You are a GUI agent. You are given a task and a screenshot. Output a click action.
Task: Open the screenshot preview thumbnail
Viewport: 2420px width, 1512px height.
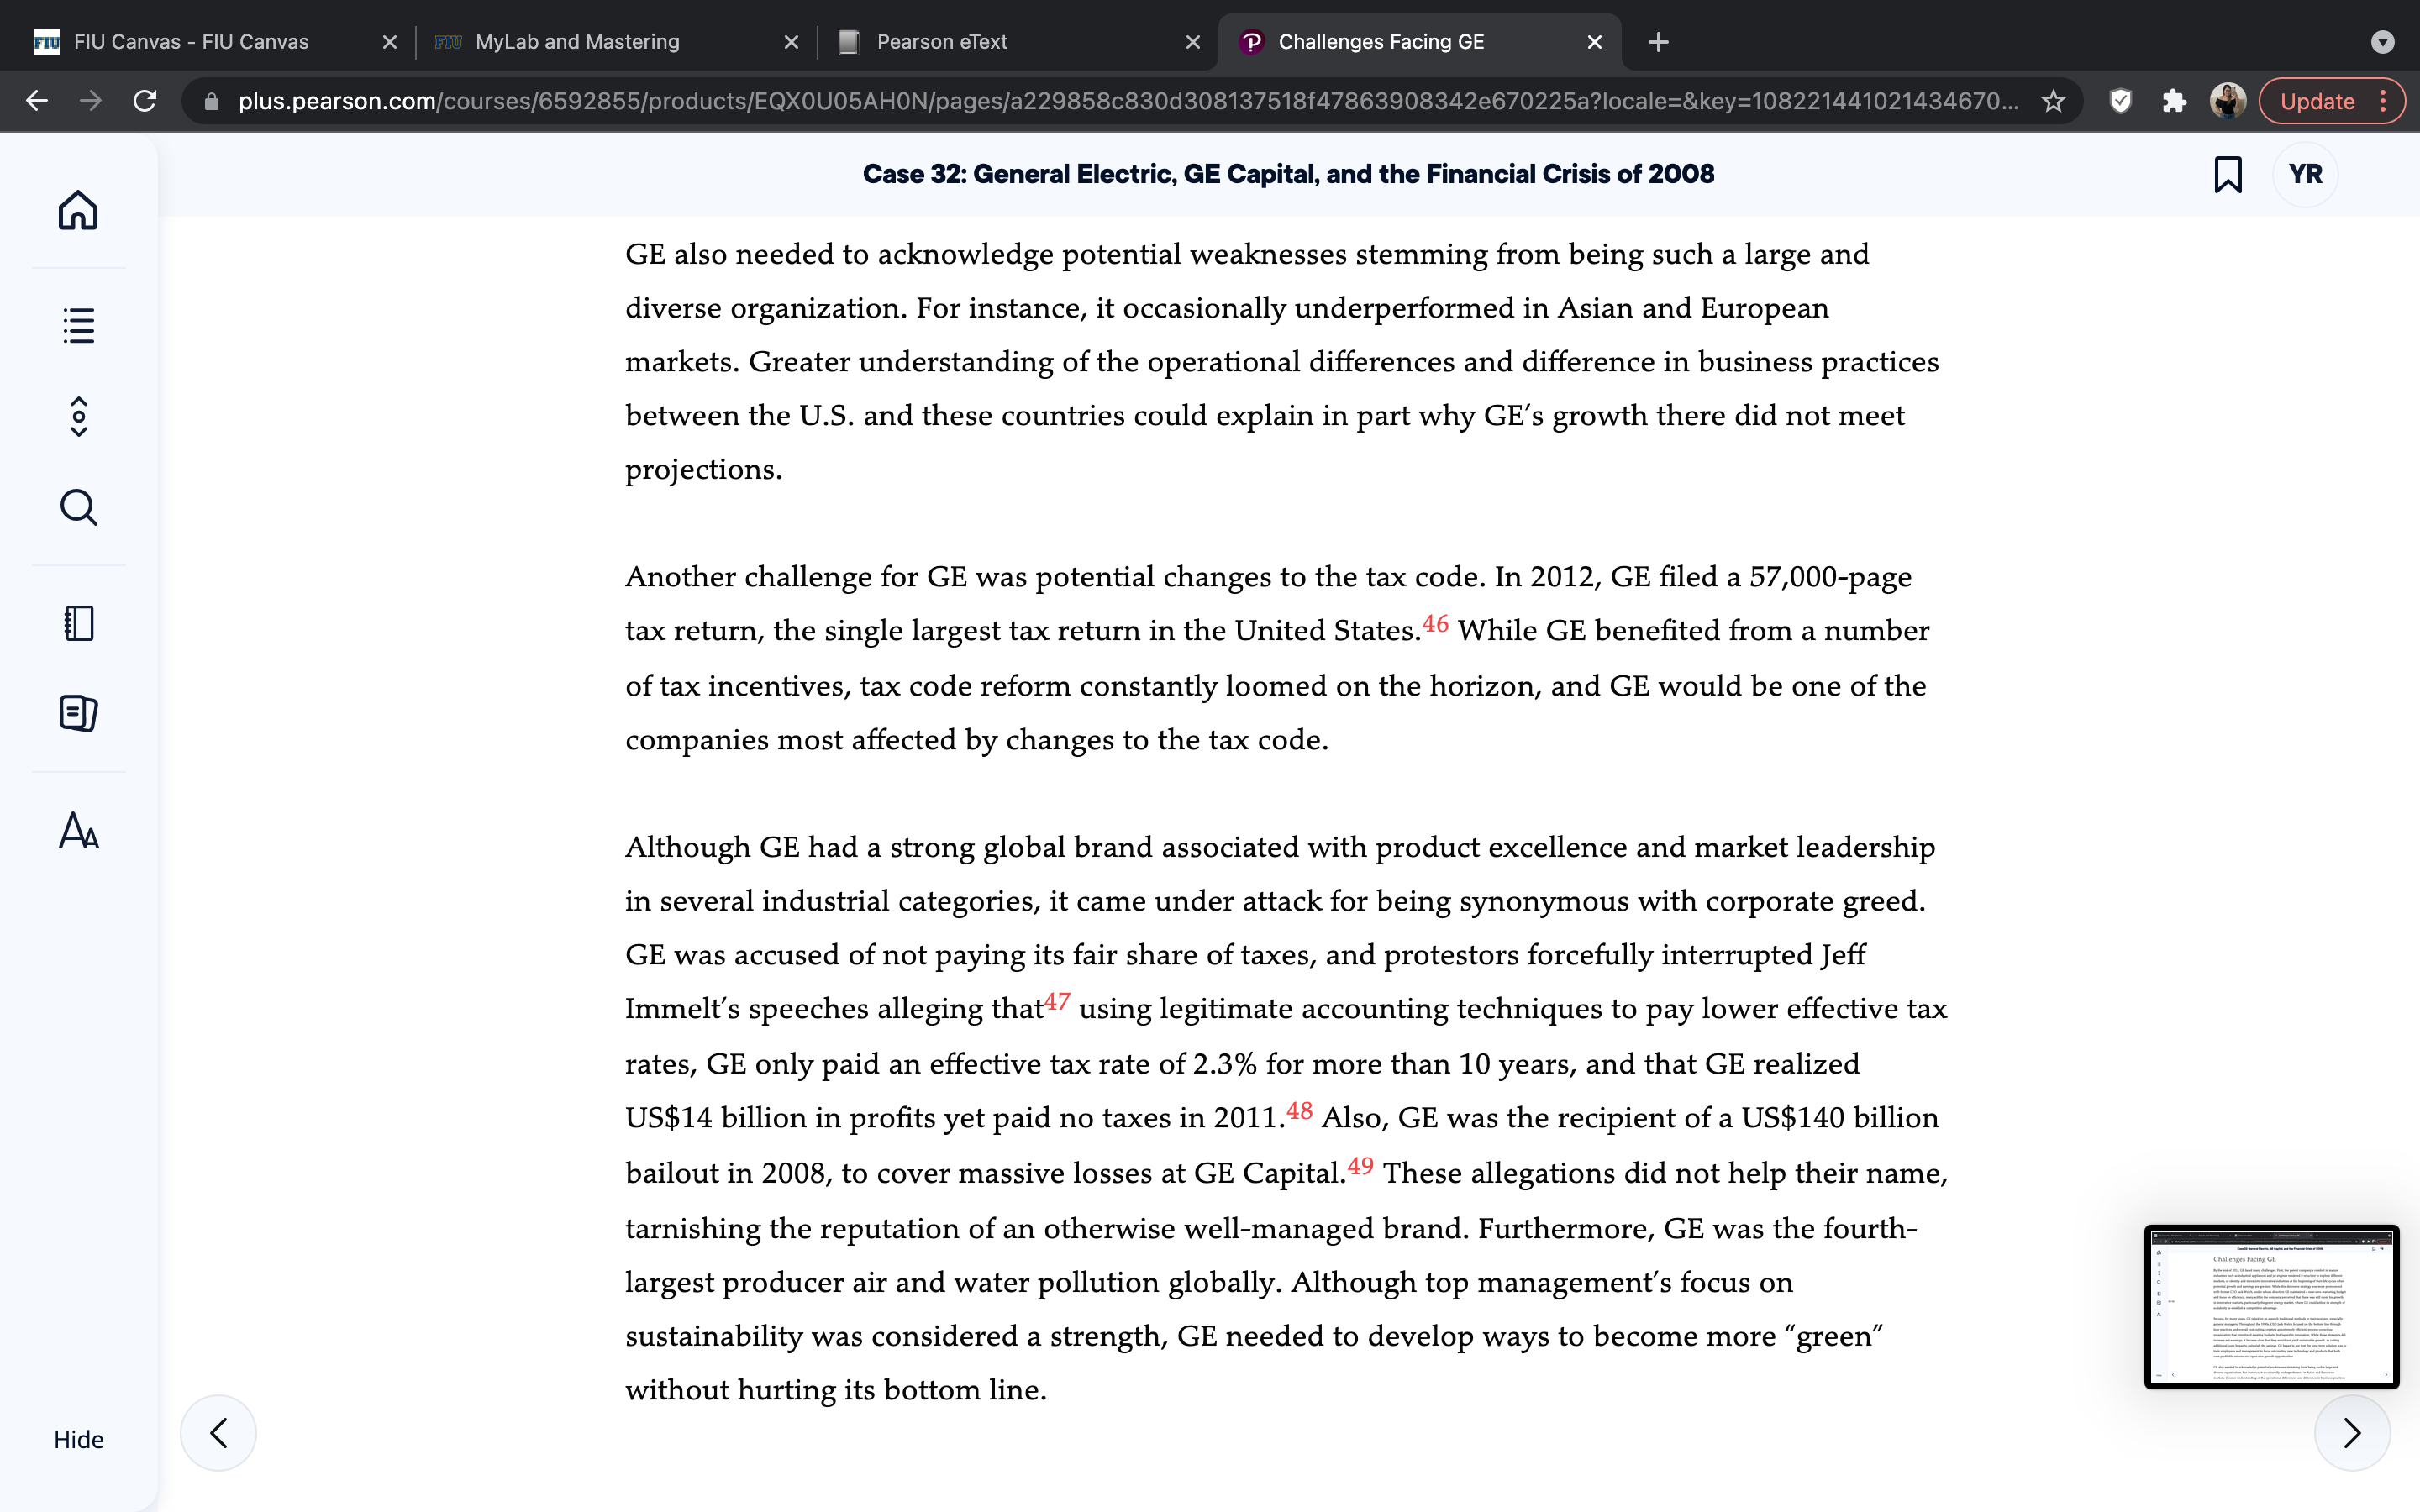[2271, 1306]
